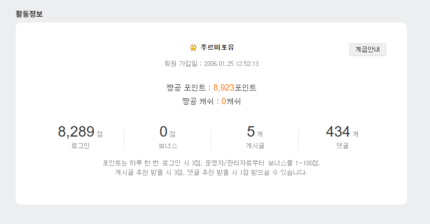The height and width of the screenshot is (224, 430).
Task: Click the 5 posts count number
Action: click(x=251, y=132)
